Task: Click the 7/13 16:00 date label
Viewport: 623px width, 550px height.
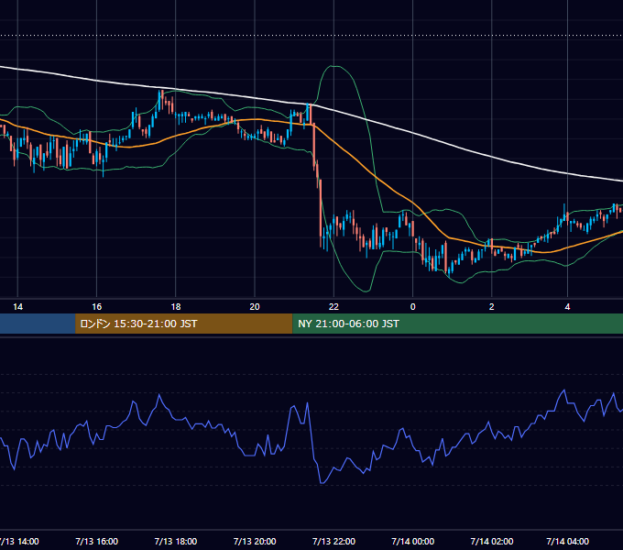Action: (x=96, y=541)
